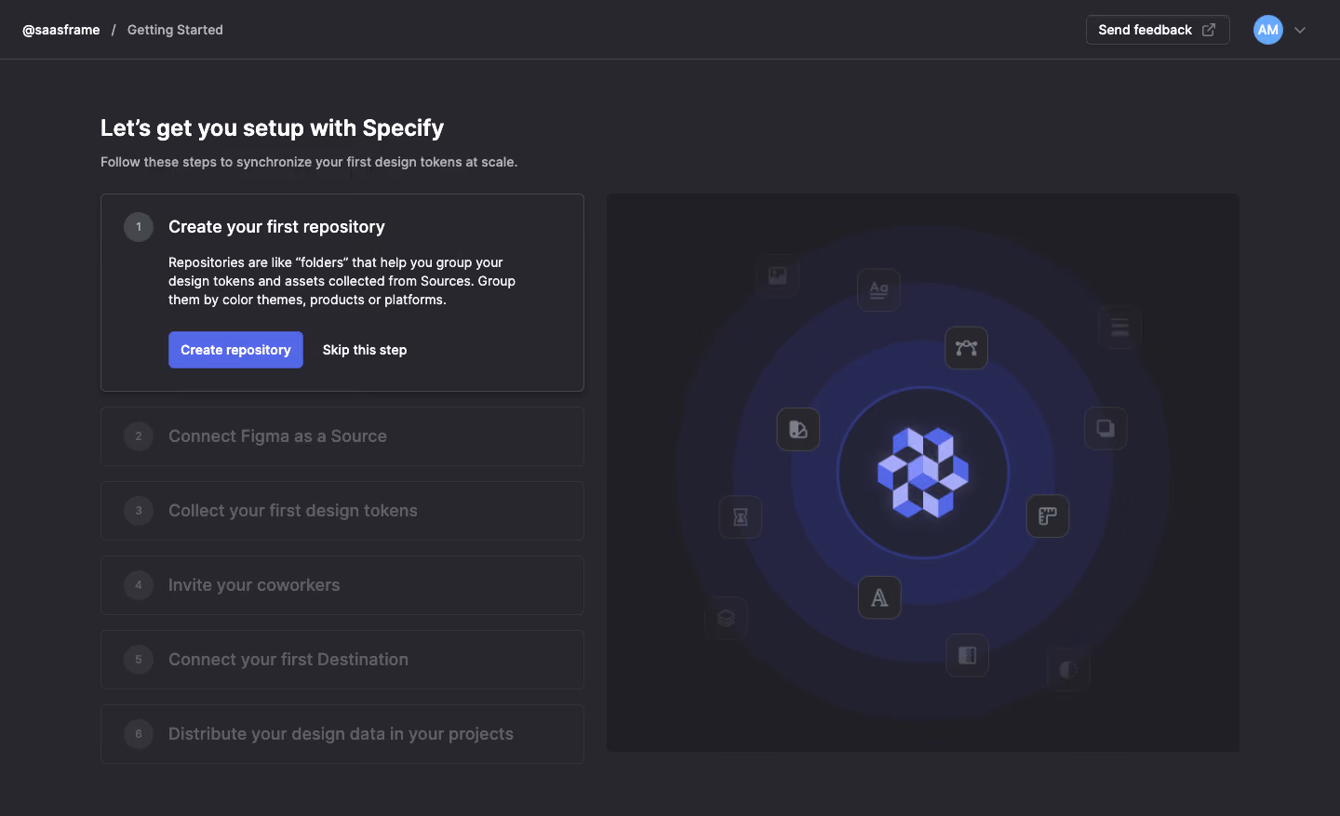The height and width of the screenshot is (816, 1340).
Task: Click the serif letter A font icon
Action: pyautogui.click(x=879, y=597)
